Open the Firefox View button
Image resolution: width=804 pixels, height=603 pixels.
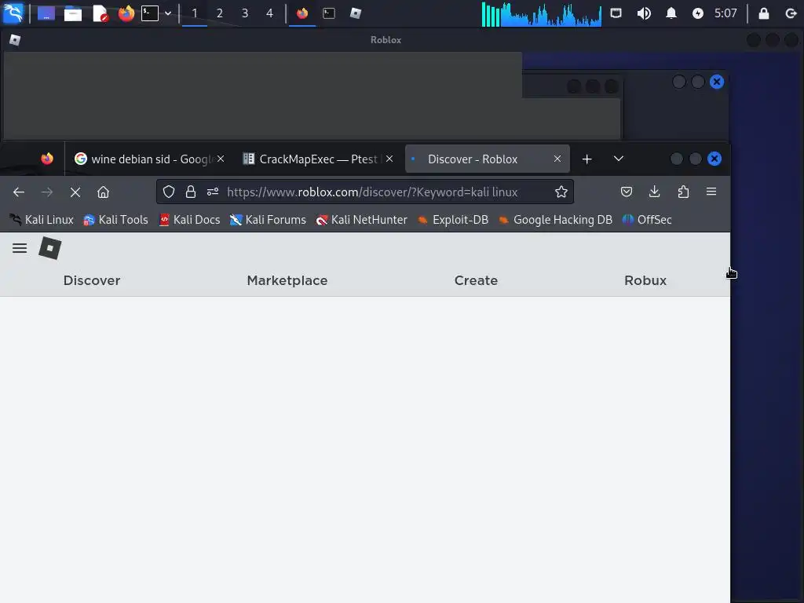(x=47, y=159)
